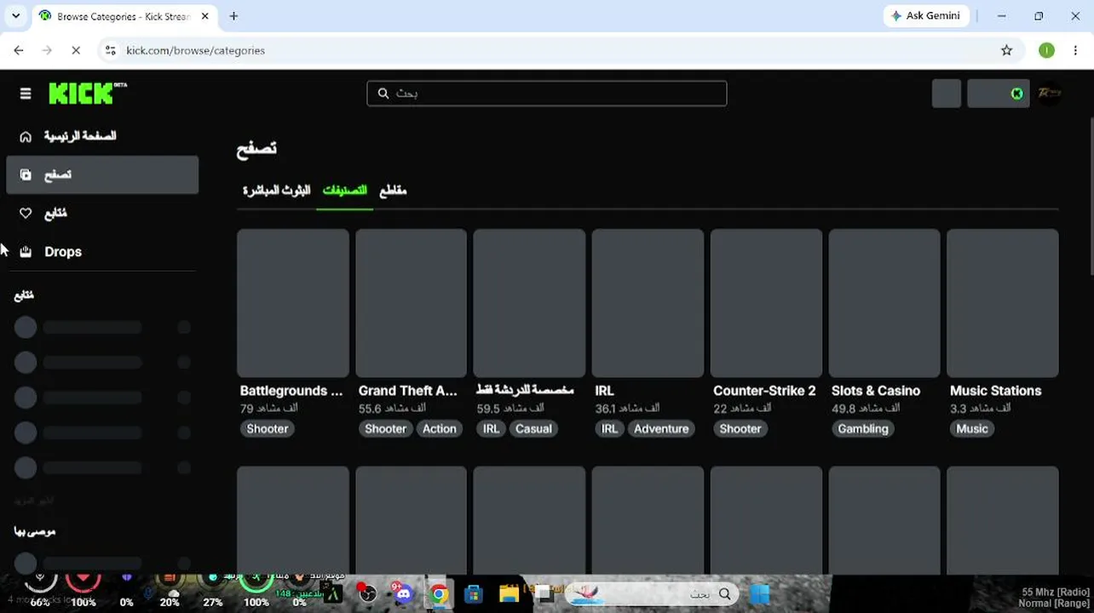Open the profile avatar menu in the header
The height and width of the screenshot is (613, 1094).
(x=1050, y=94)
